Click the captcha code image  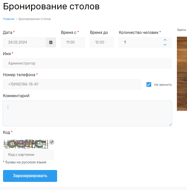(x=26, y=144)
